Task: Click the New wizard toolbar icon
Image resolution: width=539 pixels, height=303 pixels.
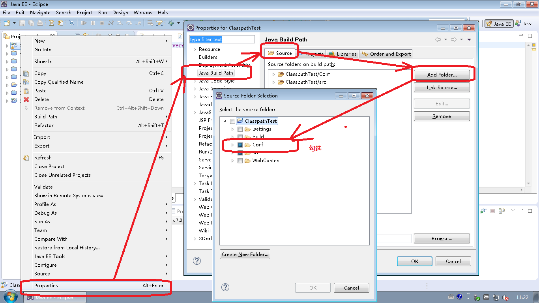Action: coord(6,23)
